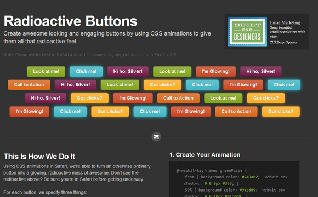The image size is (318, 197).
Task: Click the Radioactive Buttons page heading
Action: click(71, 21)
